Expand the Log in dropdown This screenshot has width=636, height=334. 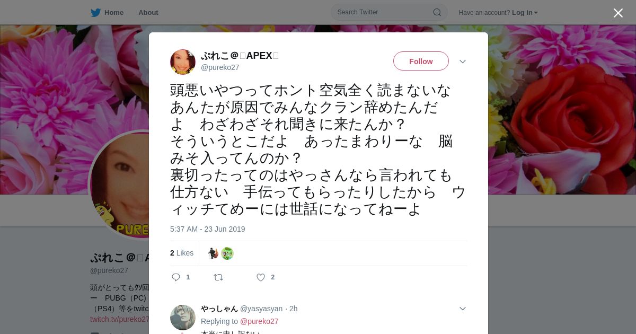(525, 13)
